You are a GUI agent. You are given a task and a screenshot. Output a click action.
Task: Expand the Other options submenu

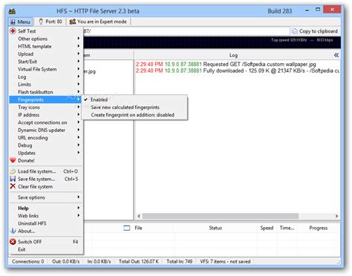45,39
